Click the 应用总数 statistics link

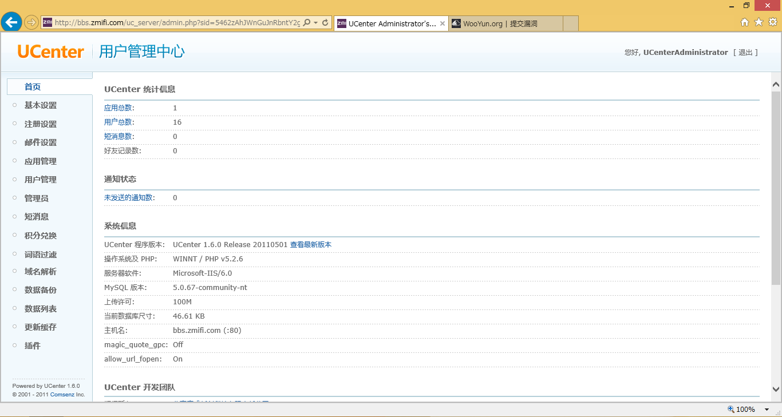point(118,108)
